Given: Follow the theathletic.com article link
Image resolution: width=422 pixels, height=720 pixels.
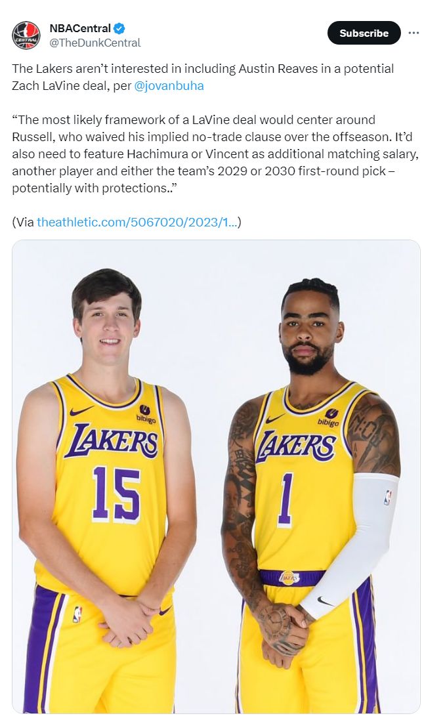Looking at the screenshot, I should click(137, 222).
